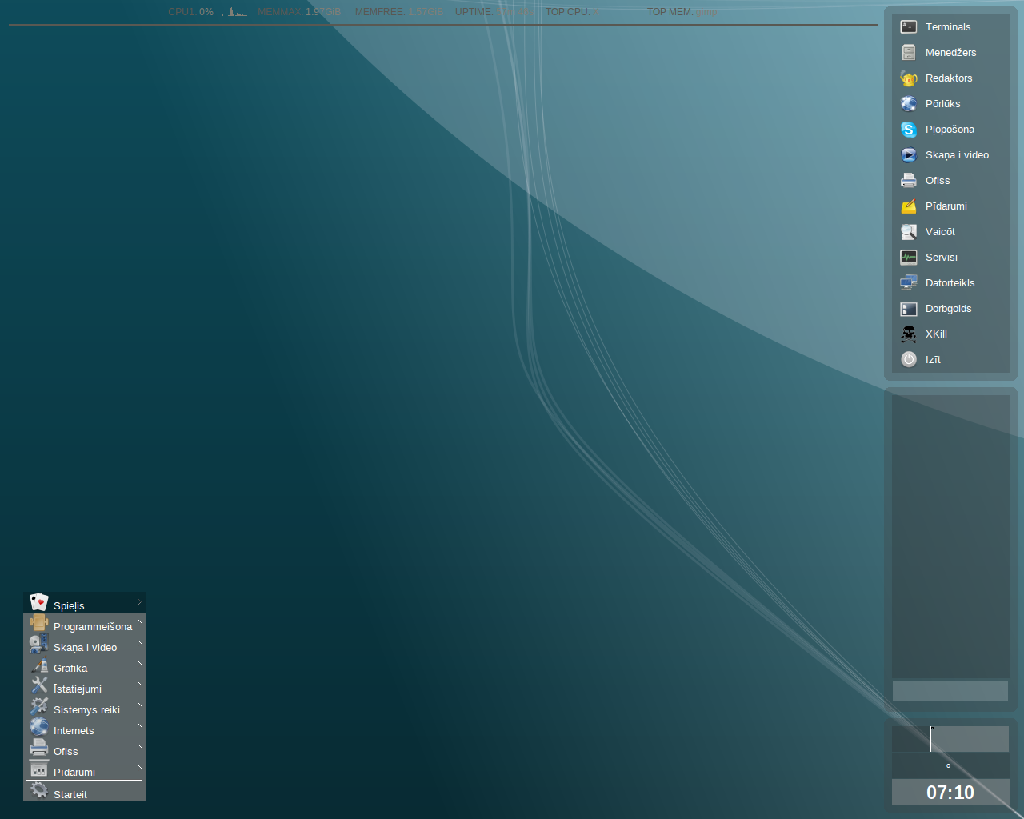Click the Datorteikls network computers icon
The height and width of the screenshot is (819, 1024).
[x=909, y=283]
